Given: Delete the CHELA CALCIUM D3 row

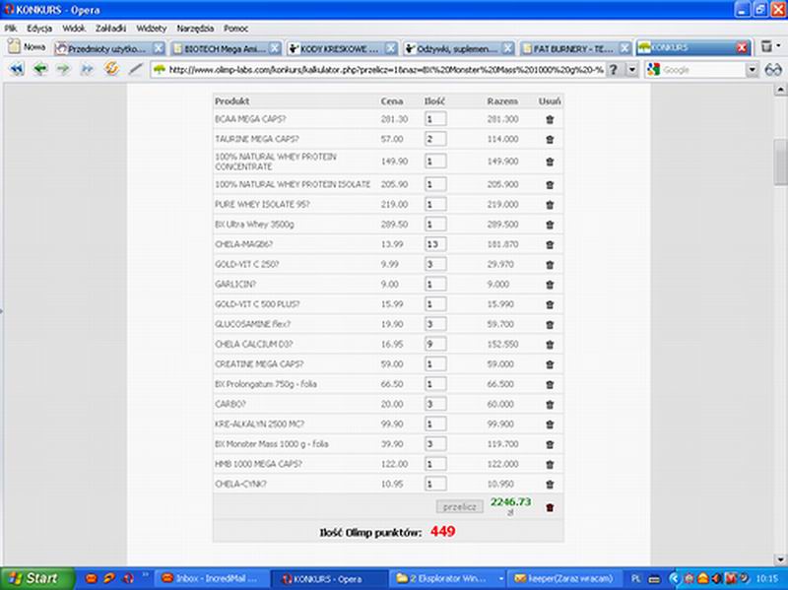Looking at the screenshot, I should [x=550, y=345].
